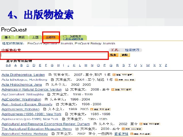Browse publications under letter E
This screenshot has height=137, width=183.
pyautogui.click(x=40, y=65)
